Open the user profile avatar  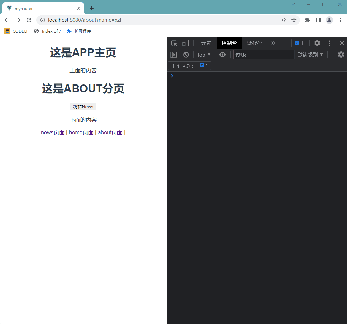pyautogui.click(x=329, y=20)
